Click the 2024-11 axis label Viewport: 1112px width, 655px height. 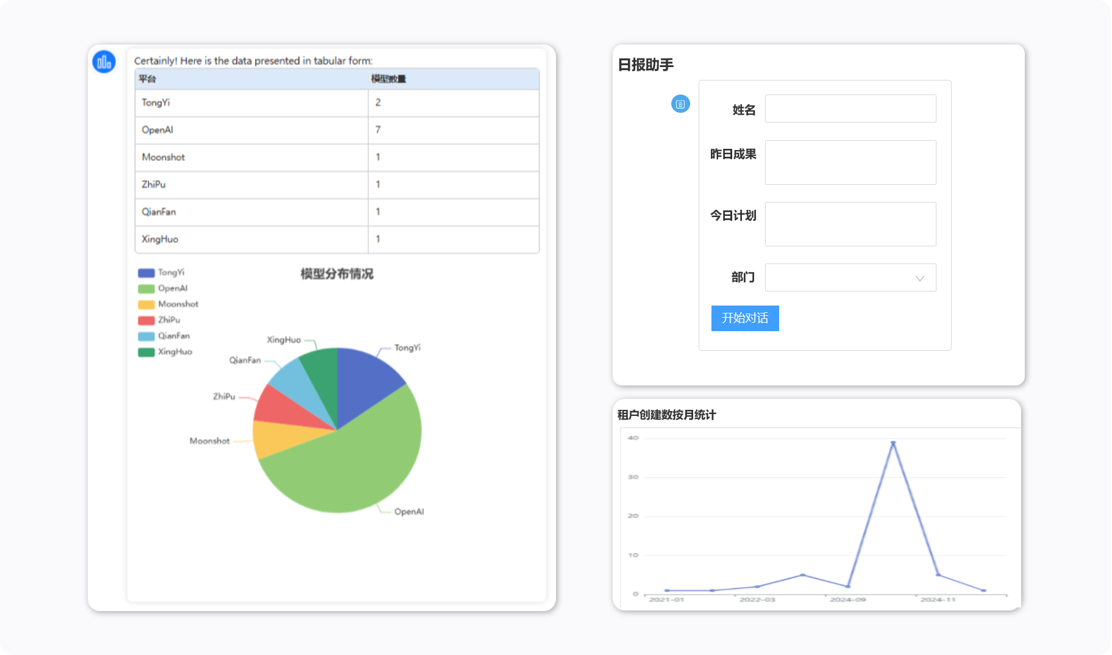(x=938, y=600)
